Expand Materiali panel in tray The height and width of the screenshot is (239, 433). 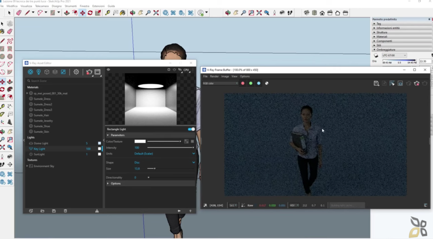pyautogui.click(x=382, y=37)
